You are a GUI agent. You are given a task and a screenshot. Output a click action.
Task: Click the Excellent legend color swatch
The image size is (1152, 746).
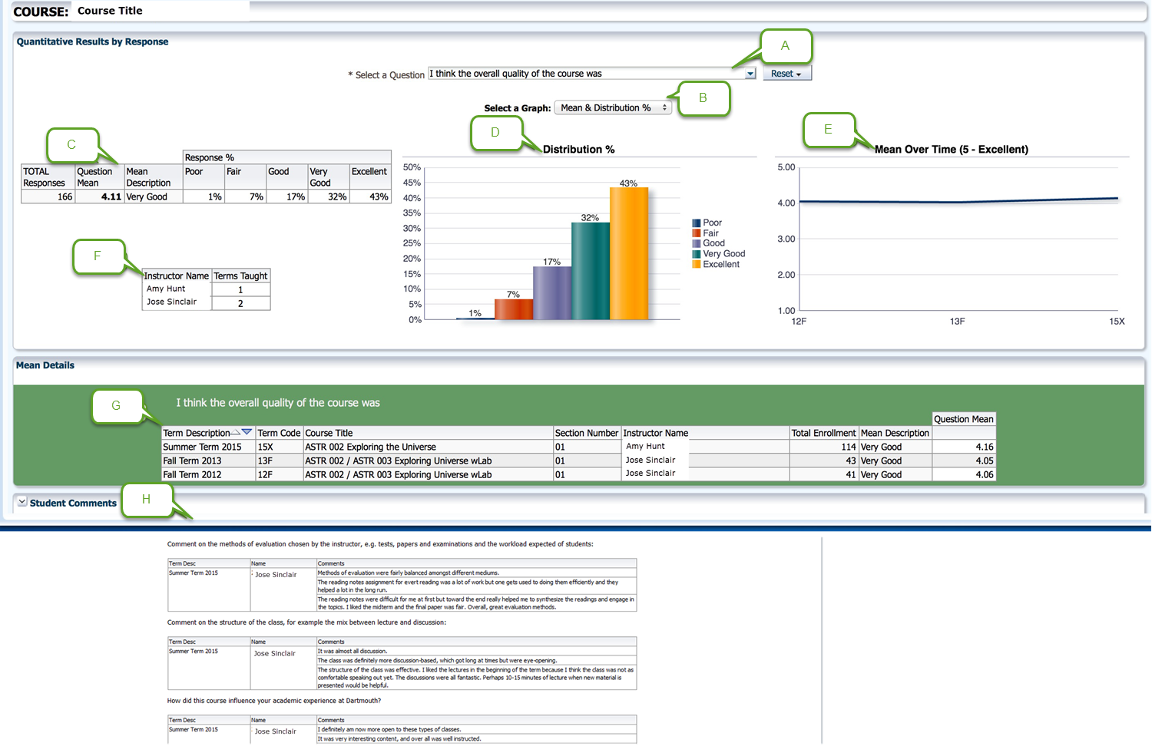[x=696, y=265]
